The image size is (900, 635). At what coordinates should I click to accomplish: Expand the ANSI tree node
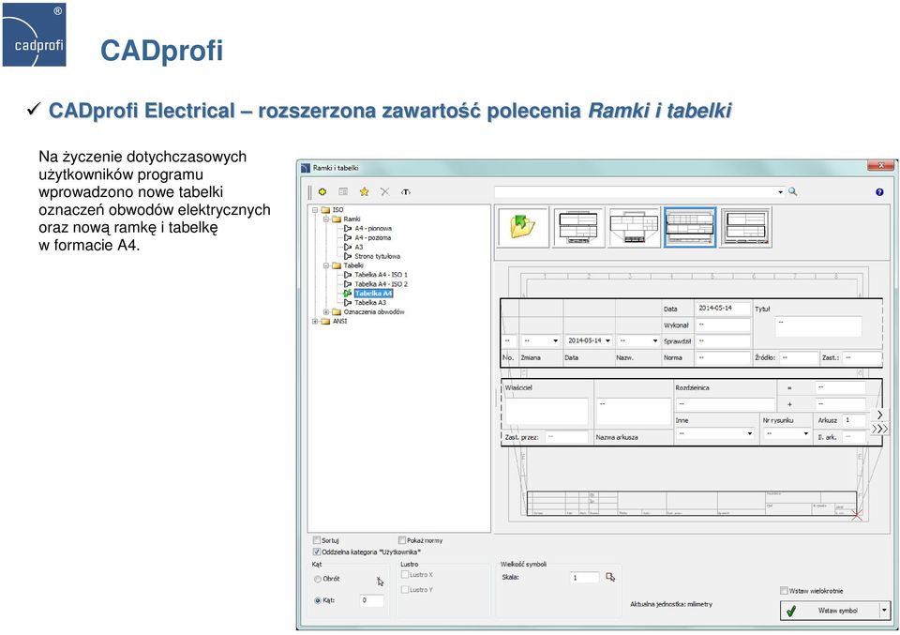pos(315,322)
